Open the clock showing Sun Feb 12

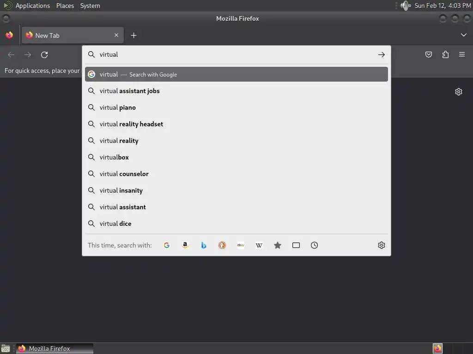(443, 6)
